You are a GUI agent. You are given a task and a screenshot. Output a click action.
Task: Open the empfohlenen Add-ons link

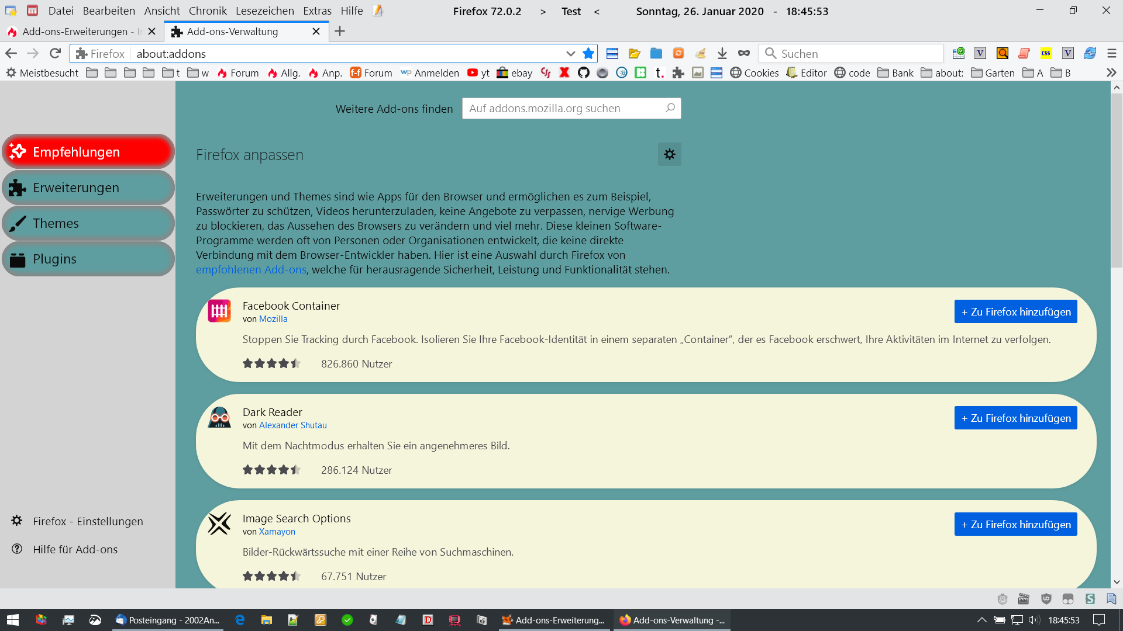[251, 270]
